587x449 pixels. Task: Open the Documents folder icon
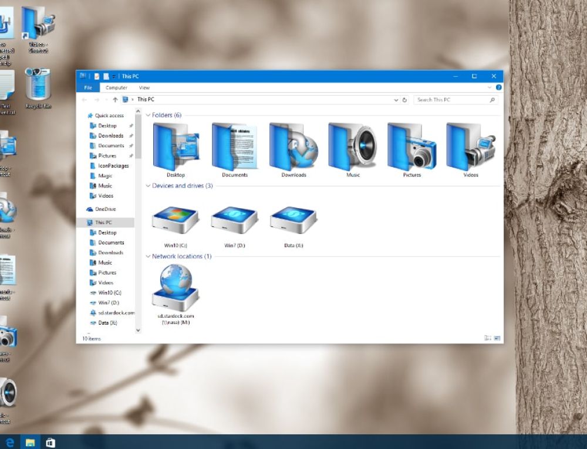click(x=234, y=147)
